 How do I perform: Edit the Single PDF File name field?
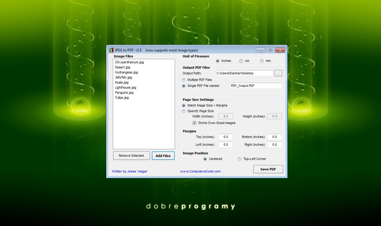[x=255, y=85]
